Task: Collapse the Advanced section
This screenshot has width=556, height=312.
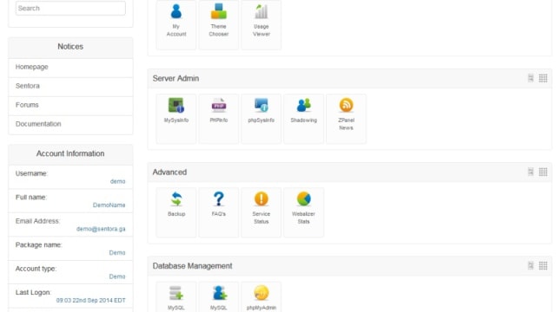Action: [531, 172]
